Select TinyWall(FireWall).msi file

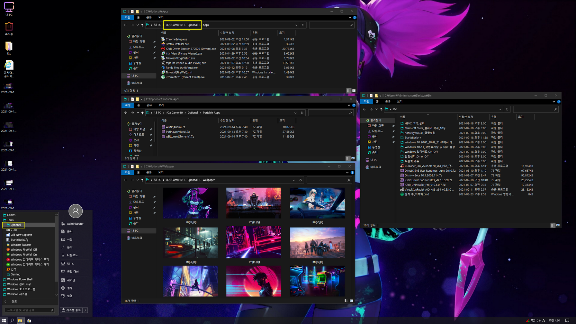[x=179, y=72]
